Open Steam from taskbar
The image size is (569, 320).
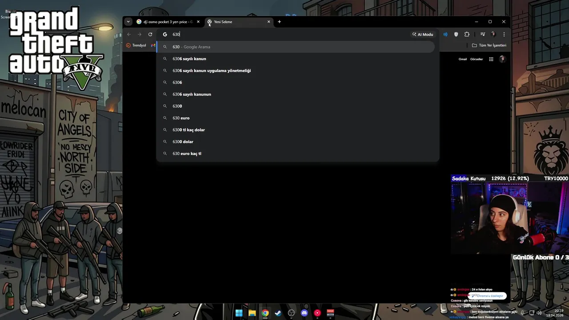click(x=278, y=313)
